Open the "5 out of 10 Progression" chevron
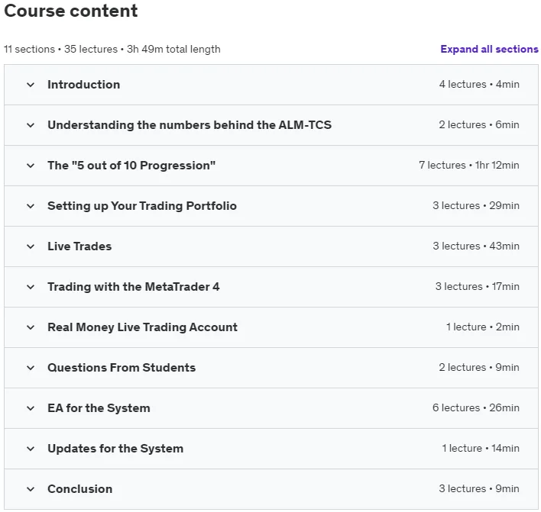Screen dimensions: 541x512 tap(31, 166)
